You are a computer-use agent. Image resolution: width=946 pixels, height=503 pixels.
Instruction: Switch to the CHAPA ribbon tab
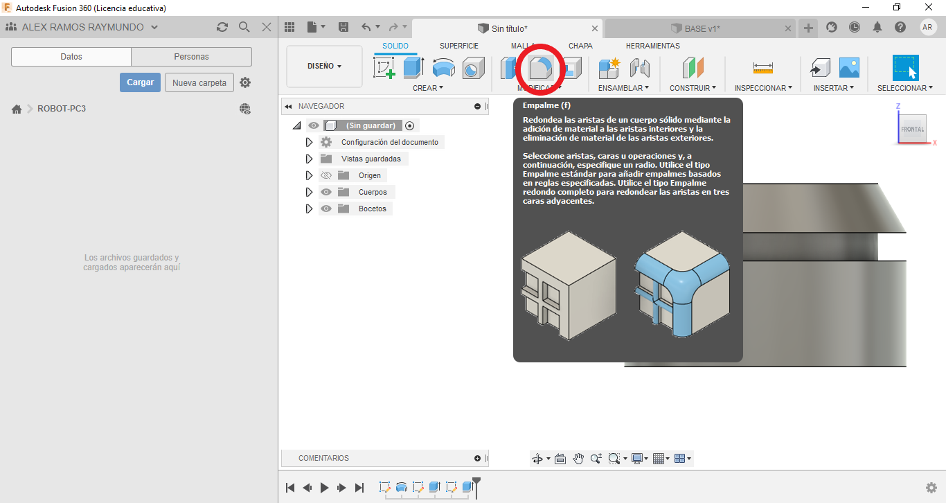[580, 46]
